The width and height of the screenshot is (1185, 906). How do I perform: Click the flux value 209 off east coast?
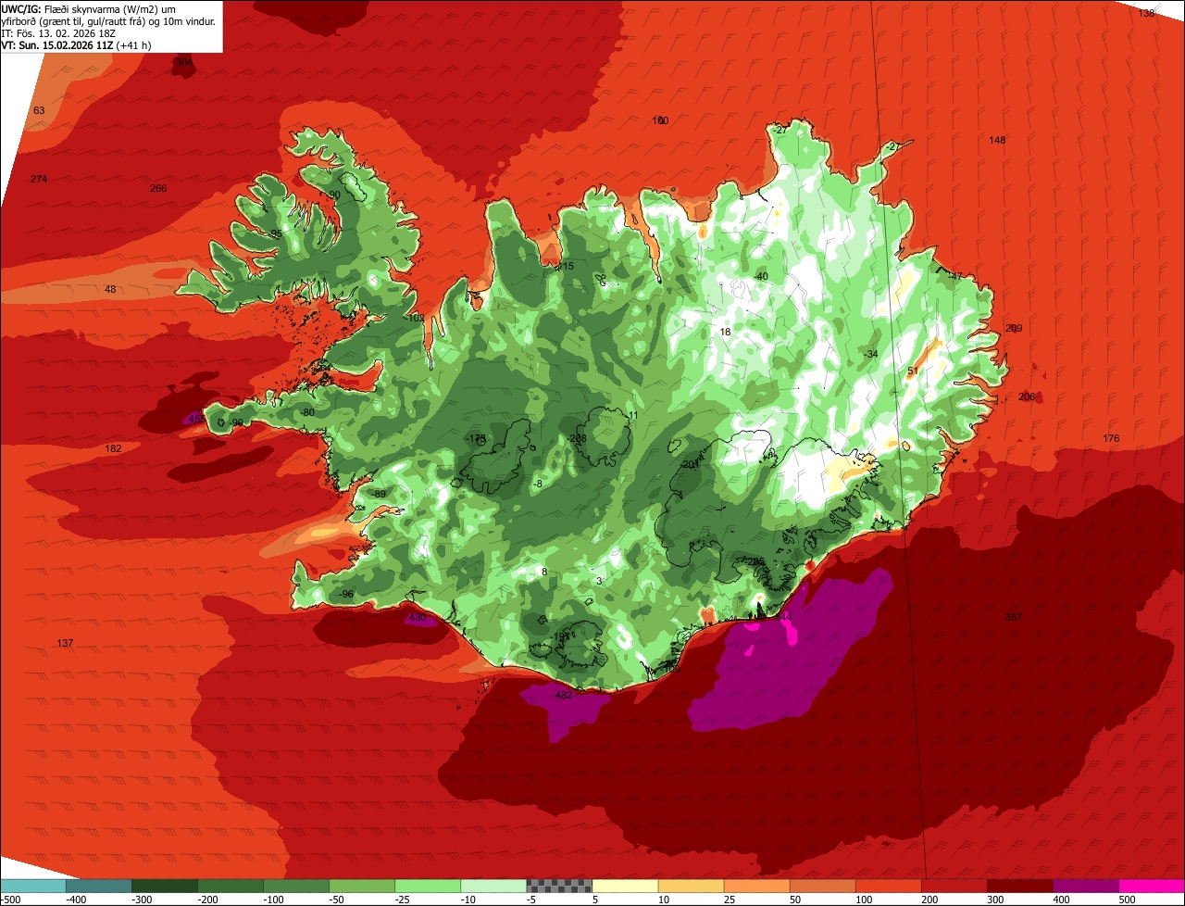[x=1014, y=328]
